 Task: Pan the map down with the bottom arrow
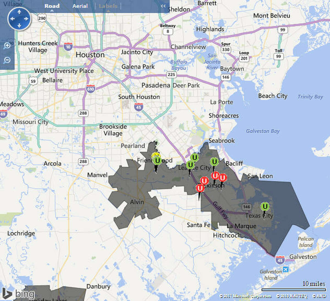(x=19, y=26)
